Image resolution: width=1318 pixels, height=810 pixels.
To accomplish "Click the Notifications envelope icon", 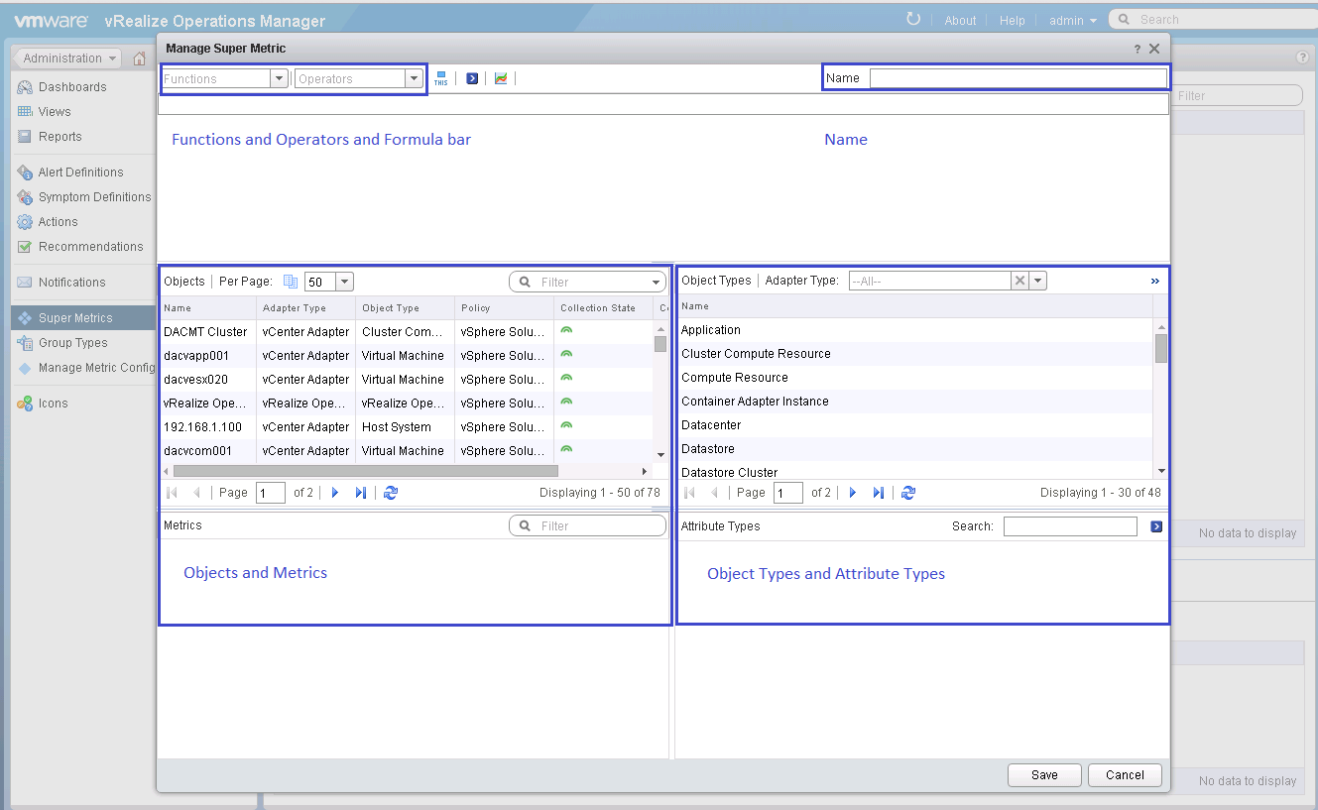I will point(25,283).
